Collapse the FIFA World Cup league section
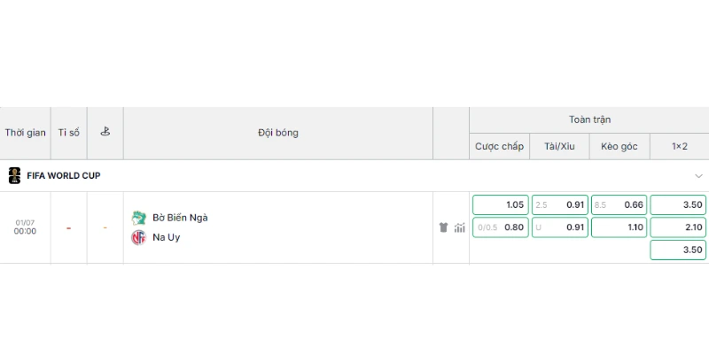The width and height of the screenshot is (709, 354). click(698, 176)
